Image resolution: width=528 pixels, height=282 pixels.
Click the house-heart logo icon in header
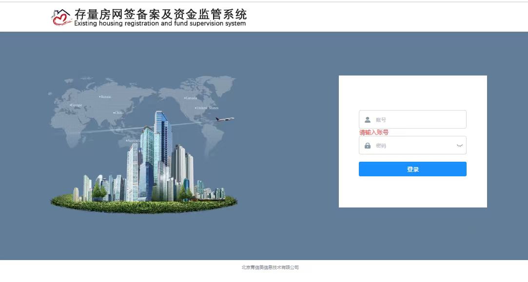click(61, 18)
